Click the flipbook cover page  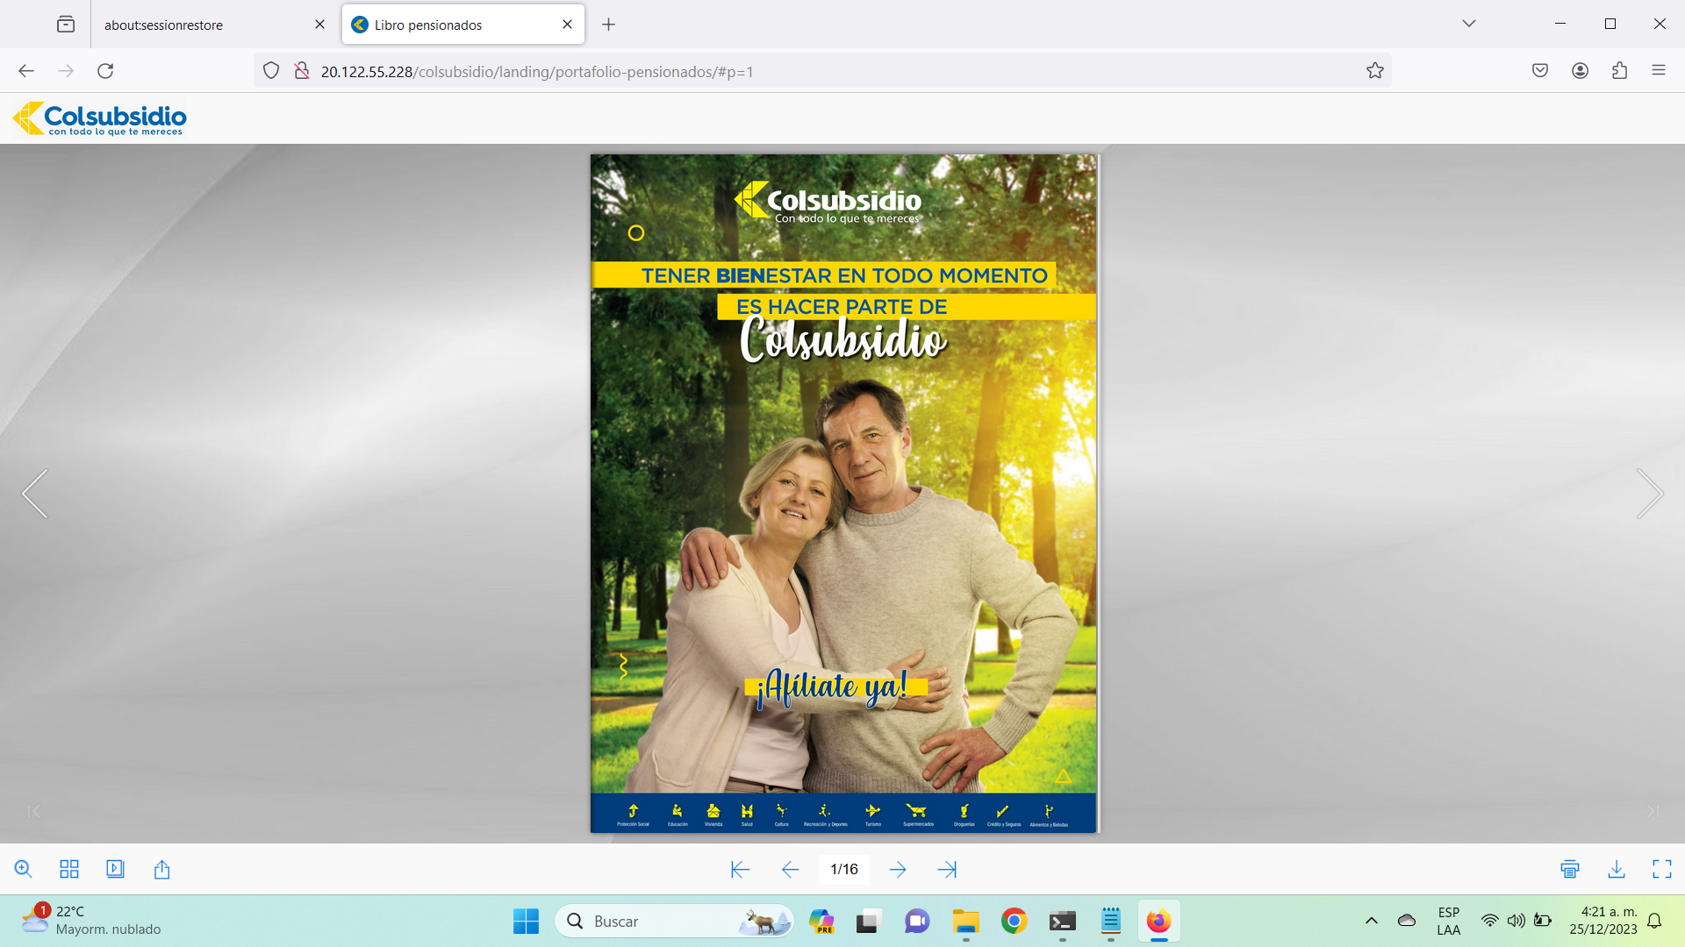click(x=843, y=494)
